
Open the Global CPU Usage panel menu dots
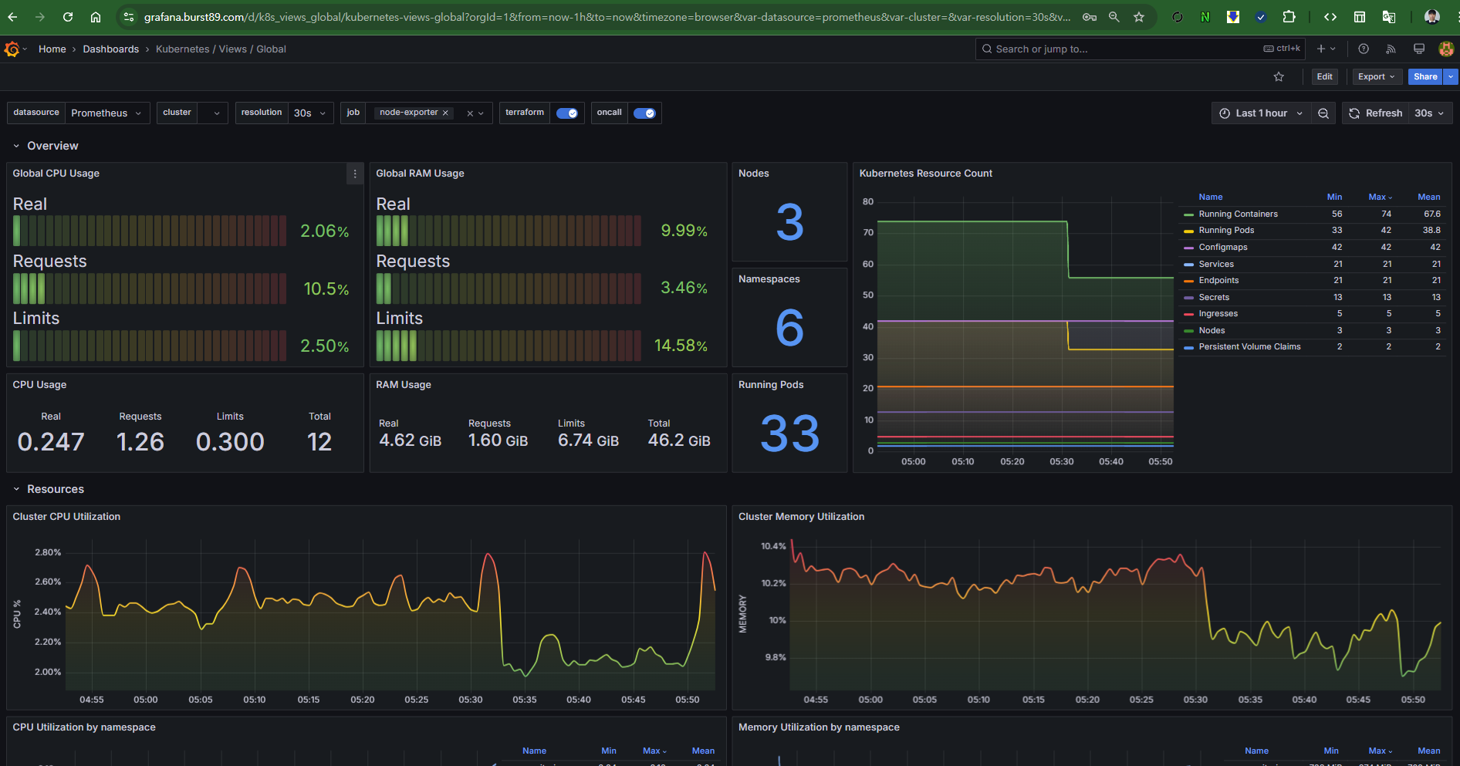[x=355, y=174]
